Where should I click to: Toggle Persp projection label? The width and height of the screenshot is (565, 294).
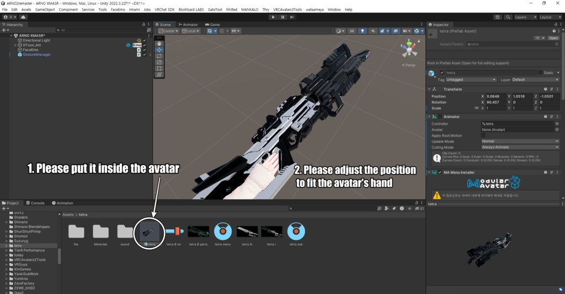[409, 65]
